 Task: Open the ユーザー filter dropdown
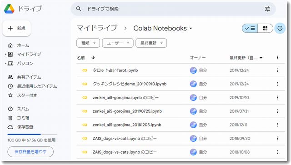point(118,43)
